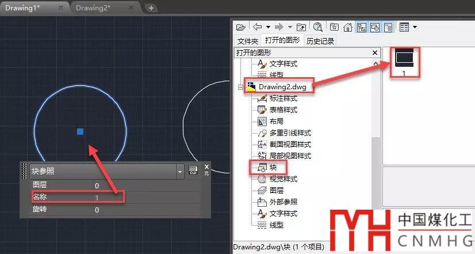The image size is (475, 254).
Task: Click the Views list icon
Action: 404,27
